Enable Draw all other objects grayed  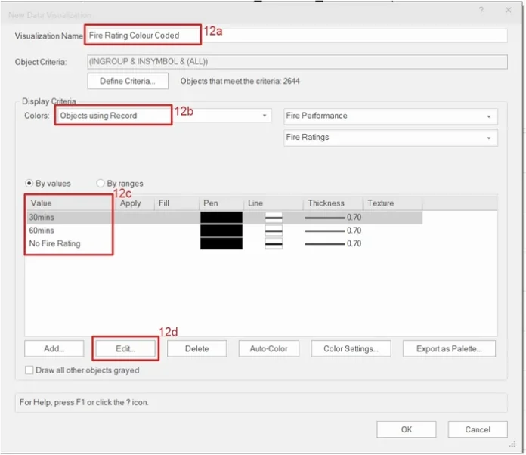point(29,370)
